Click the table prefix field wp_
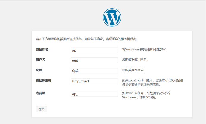Image resolution: width=206 pixels, height=124 pixels. coord(94,94)
